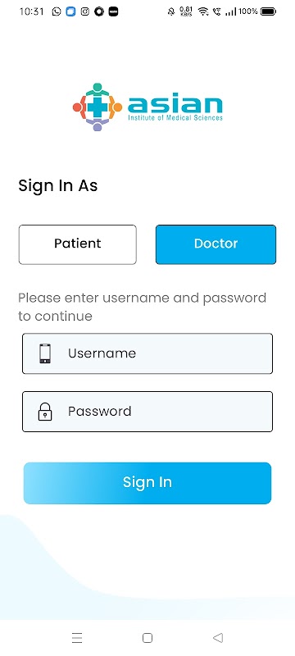The height and width of the screenshot is (656, 295).
Task: Open the WhatsApp notification icon in status bar
Action: 57,11
